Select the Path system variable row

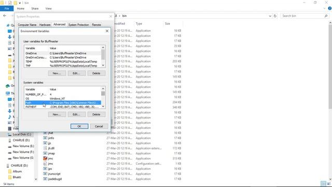pyautogui.click(x=63, y=103)
